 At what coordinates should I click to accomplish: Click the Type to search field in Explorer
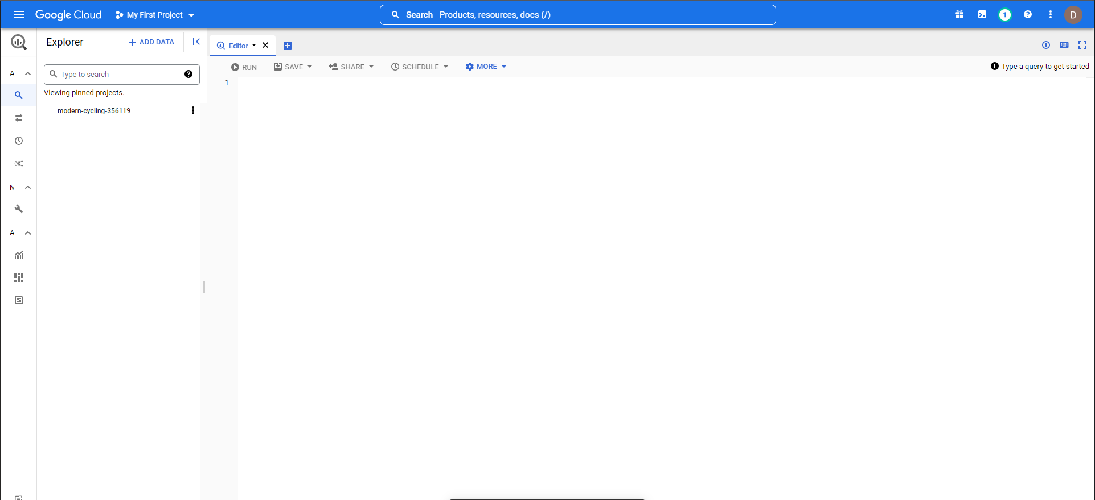click(122, 74)
